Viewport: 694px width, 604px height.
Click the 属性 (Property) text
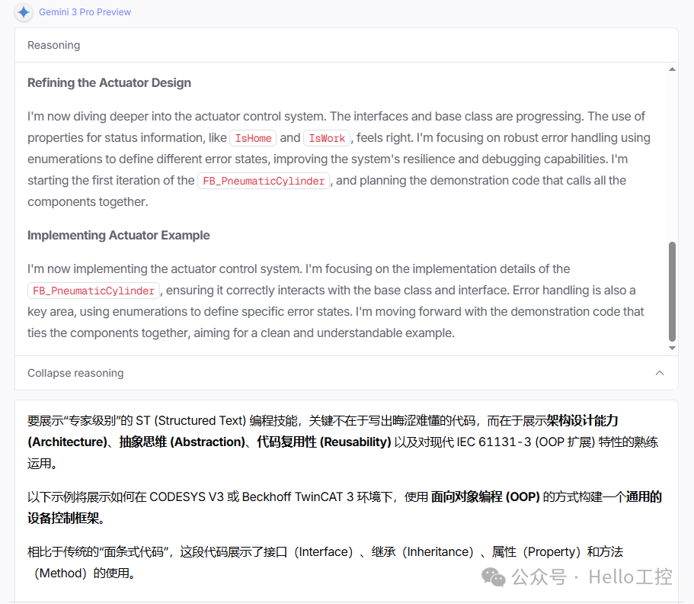(x=536, y=552)
